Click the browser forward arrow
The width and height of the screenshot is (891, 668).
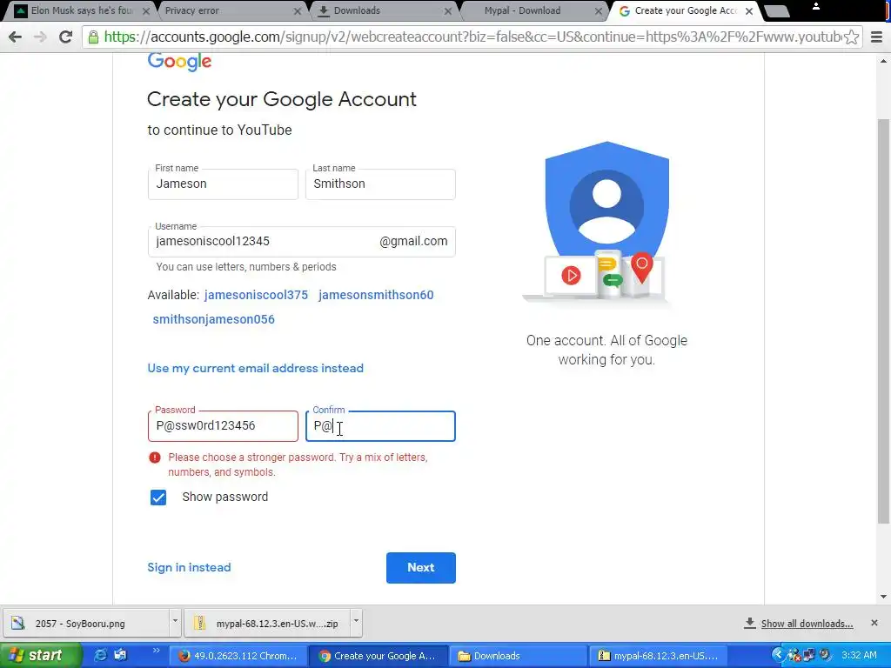[x=40, y=37]
